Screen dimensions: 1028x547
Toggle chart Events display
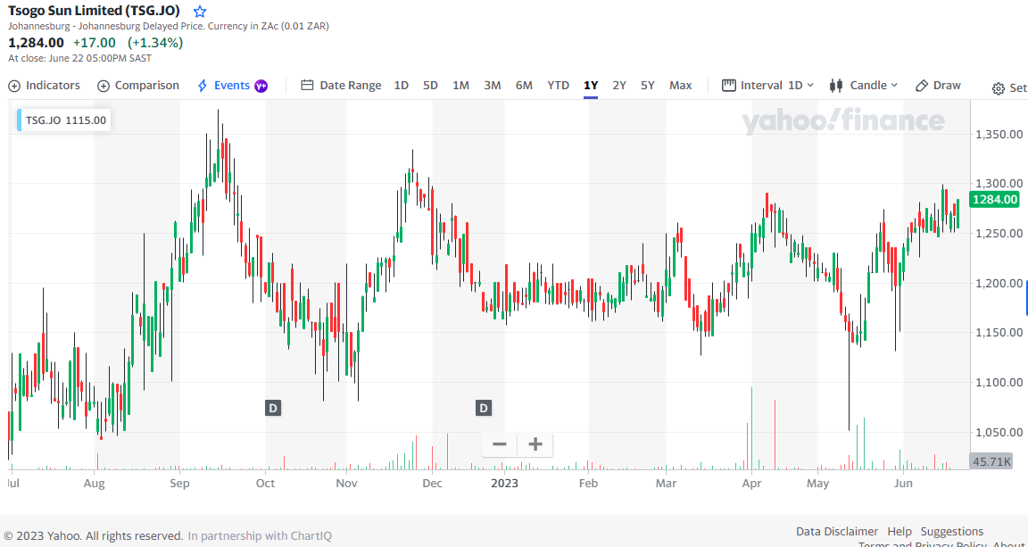point(232,86)
